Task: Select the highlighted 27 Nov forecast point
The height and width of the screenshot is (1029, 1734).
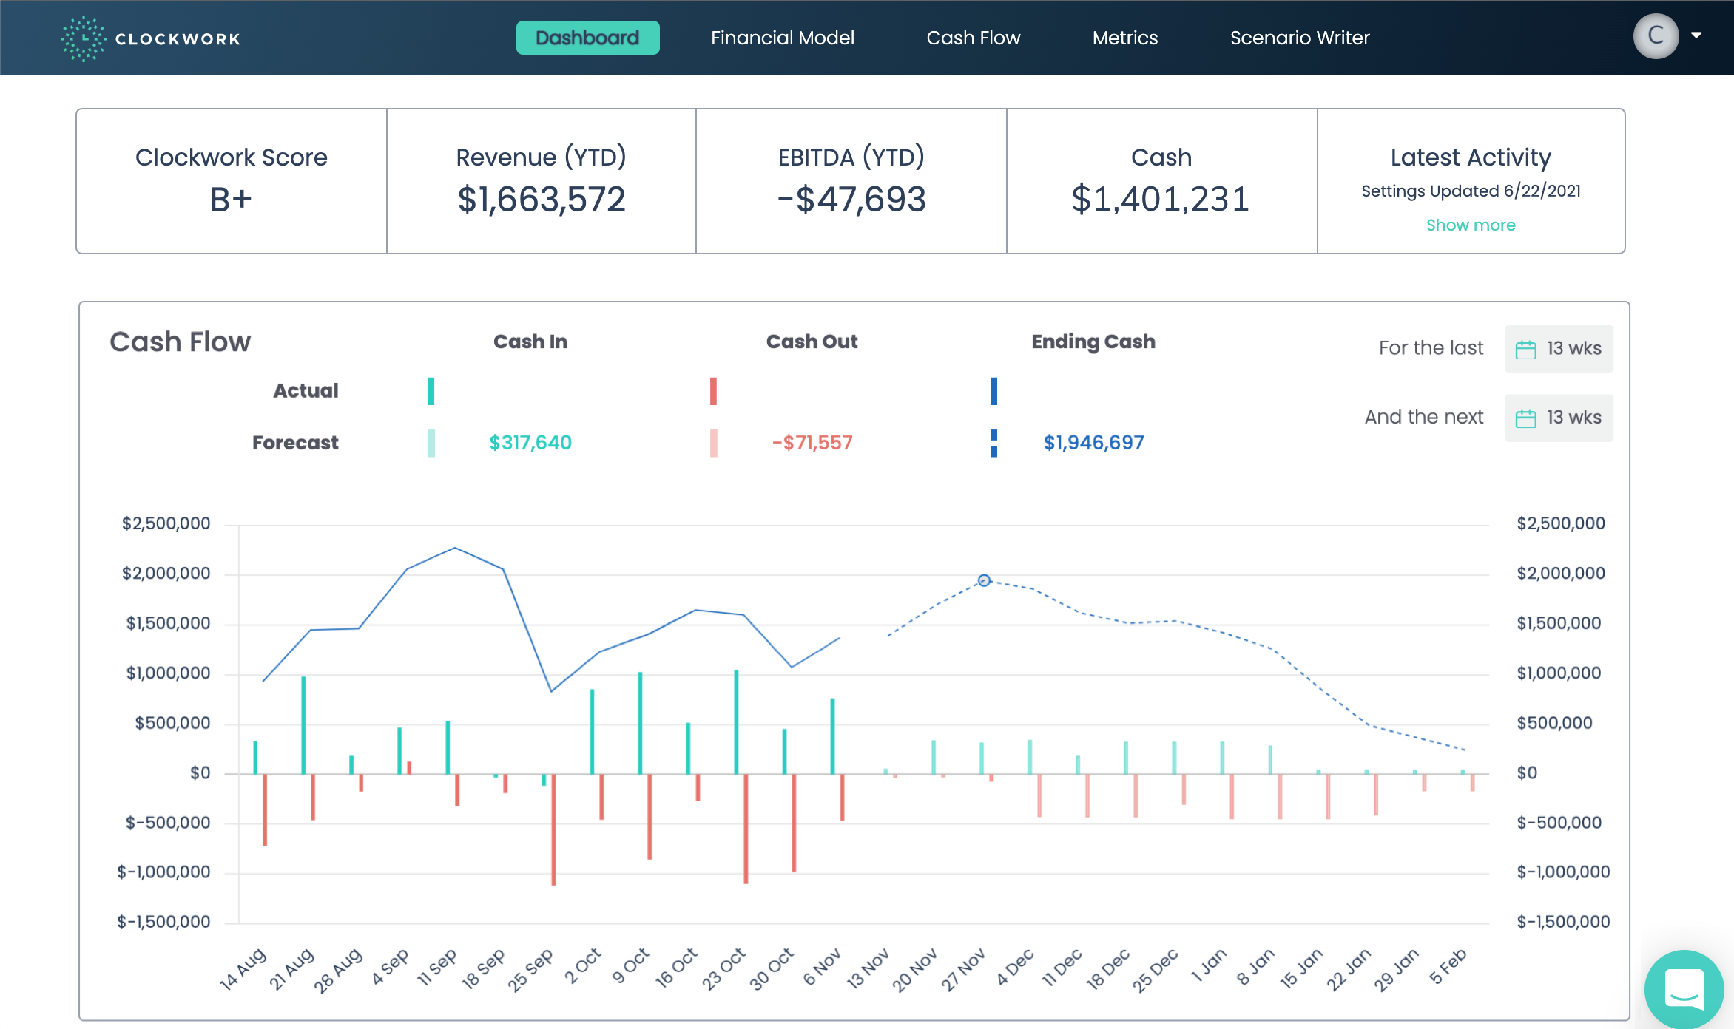Action: coord(983,580)
